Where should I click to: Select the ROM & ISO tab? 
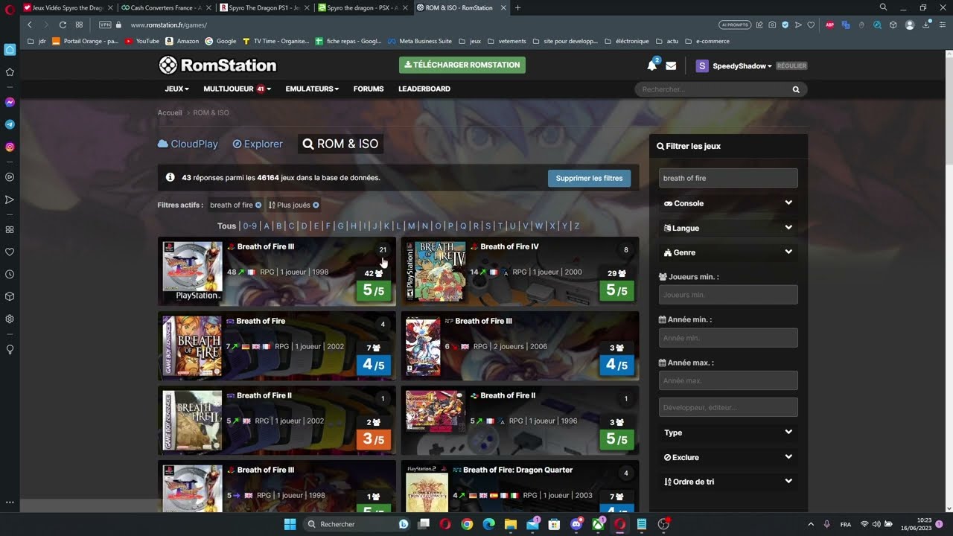pos(340,144)
